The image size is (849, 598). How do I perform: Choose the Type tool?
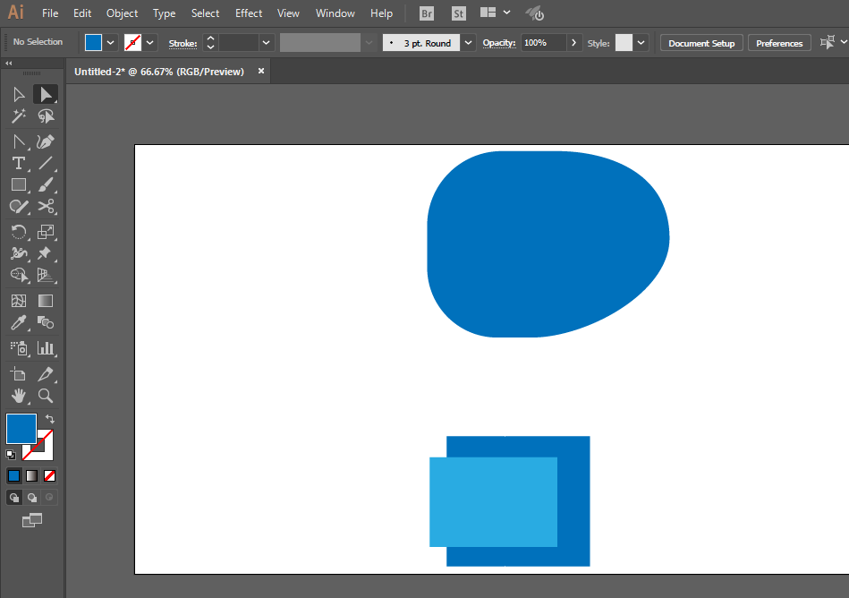coord(19,163)
